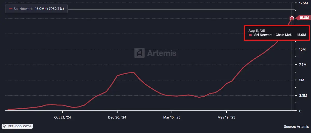Click the red 15.0M value label
This screenshot has width=311, height=133.
pyautogui.click(x=303, y=18)
